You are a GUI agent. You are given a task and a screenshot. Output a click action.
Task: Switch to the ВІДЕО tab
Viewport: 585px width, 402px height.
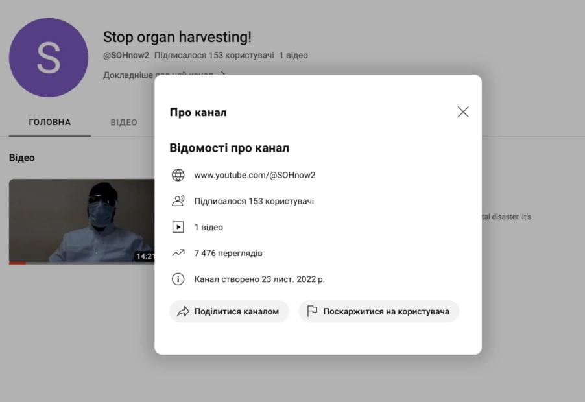coord(124,123)
